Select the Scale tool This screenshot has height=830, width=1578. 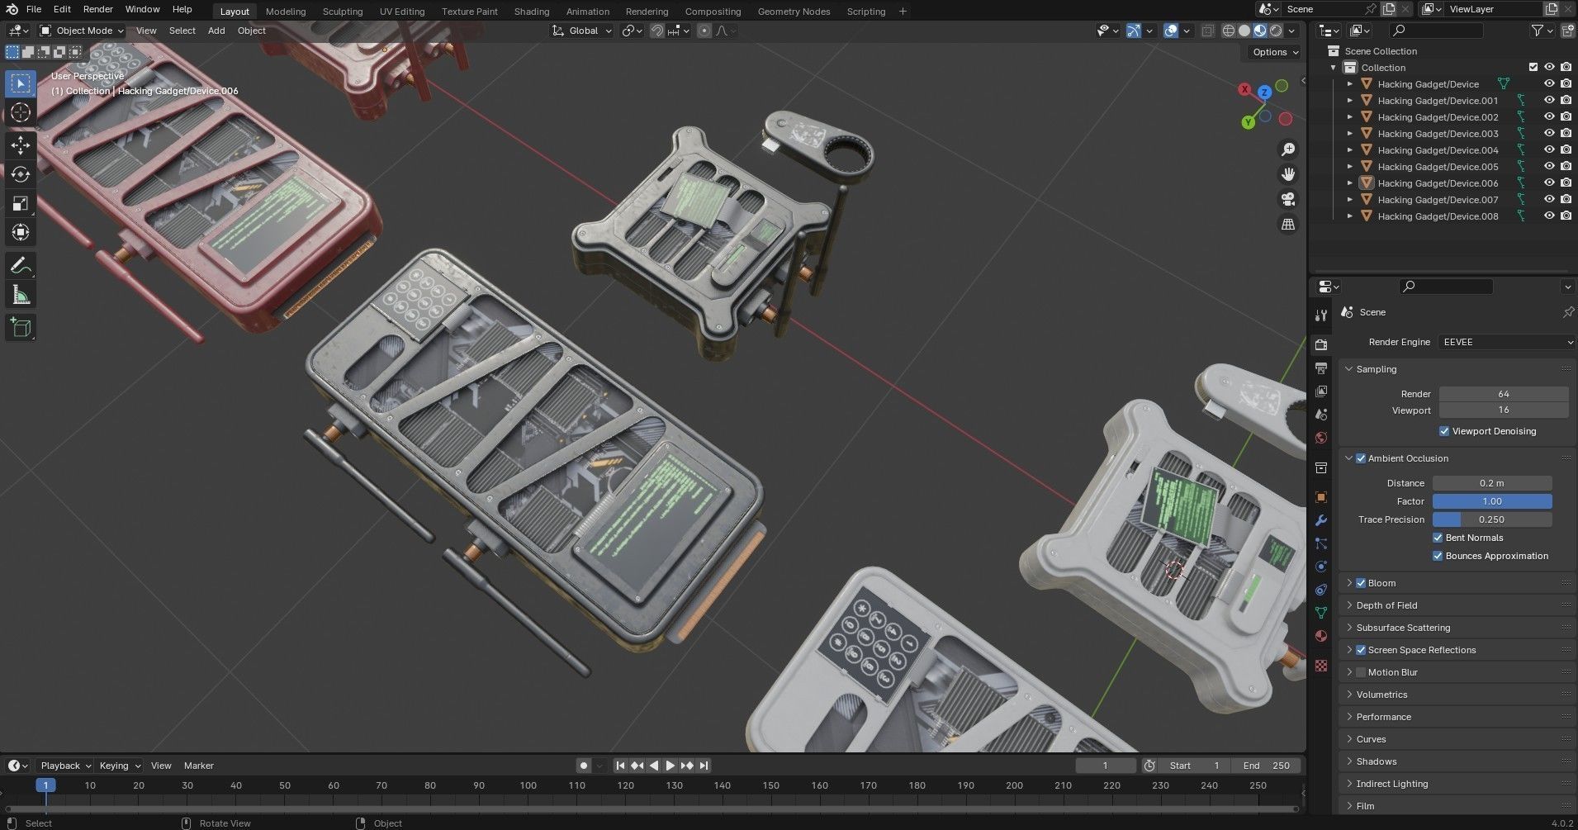tap(21, 203)
